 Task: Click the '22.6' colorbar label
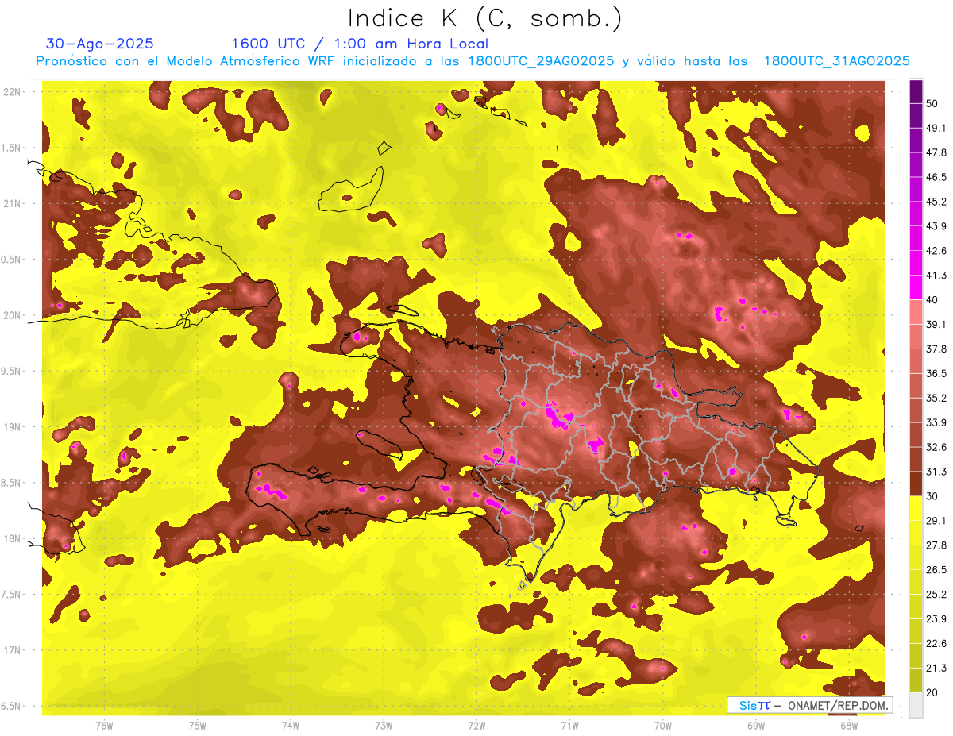coord(936,644)
